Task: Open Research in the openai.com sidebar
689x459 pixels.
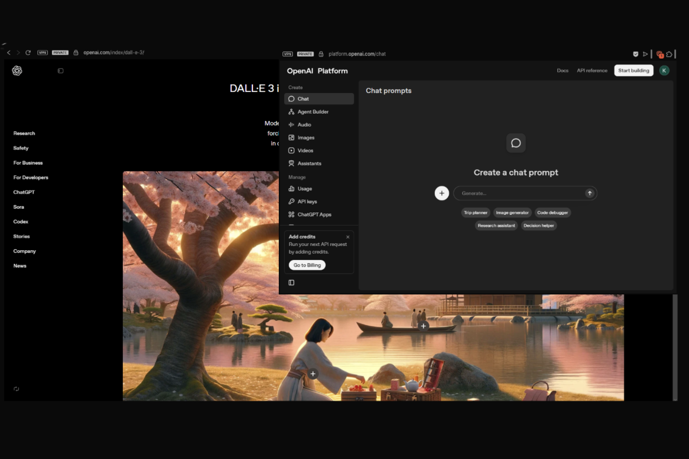Action: coord(24,133)
